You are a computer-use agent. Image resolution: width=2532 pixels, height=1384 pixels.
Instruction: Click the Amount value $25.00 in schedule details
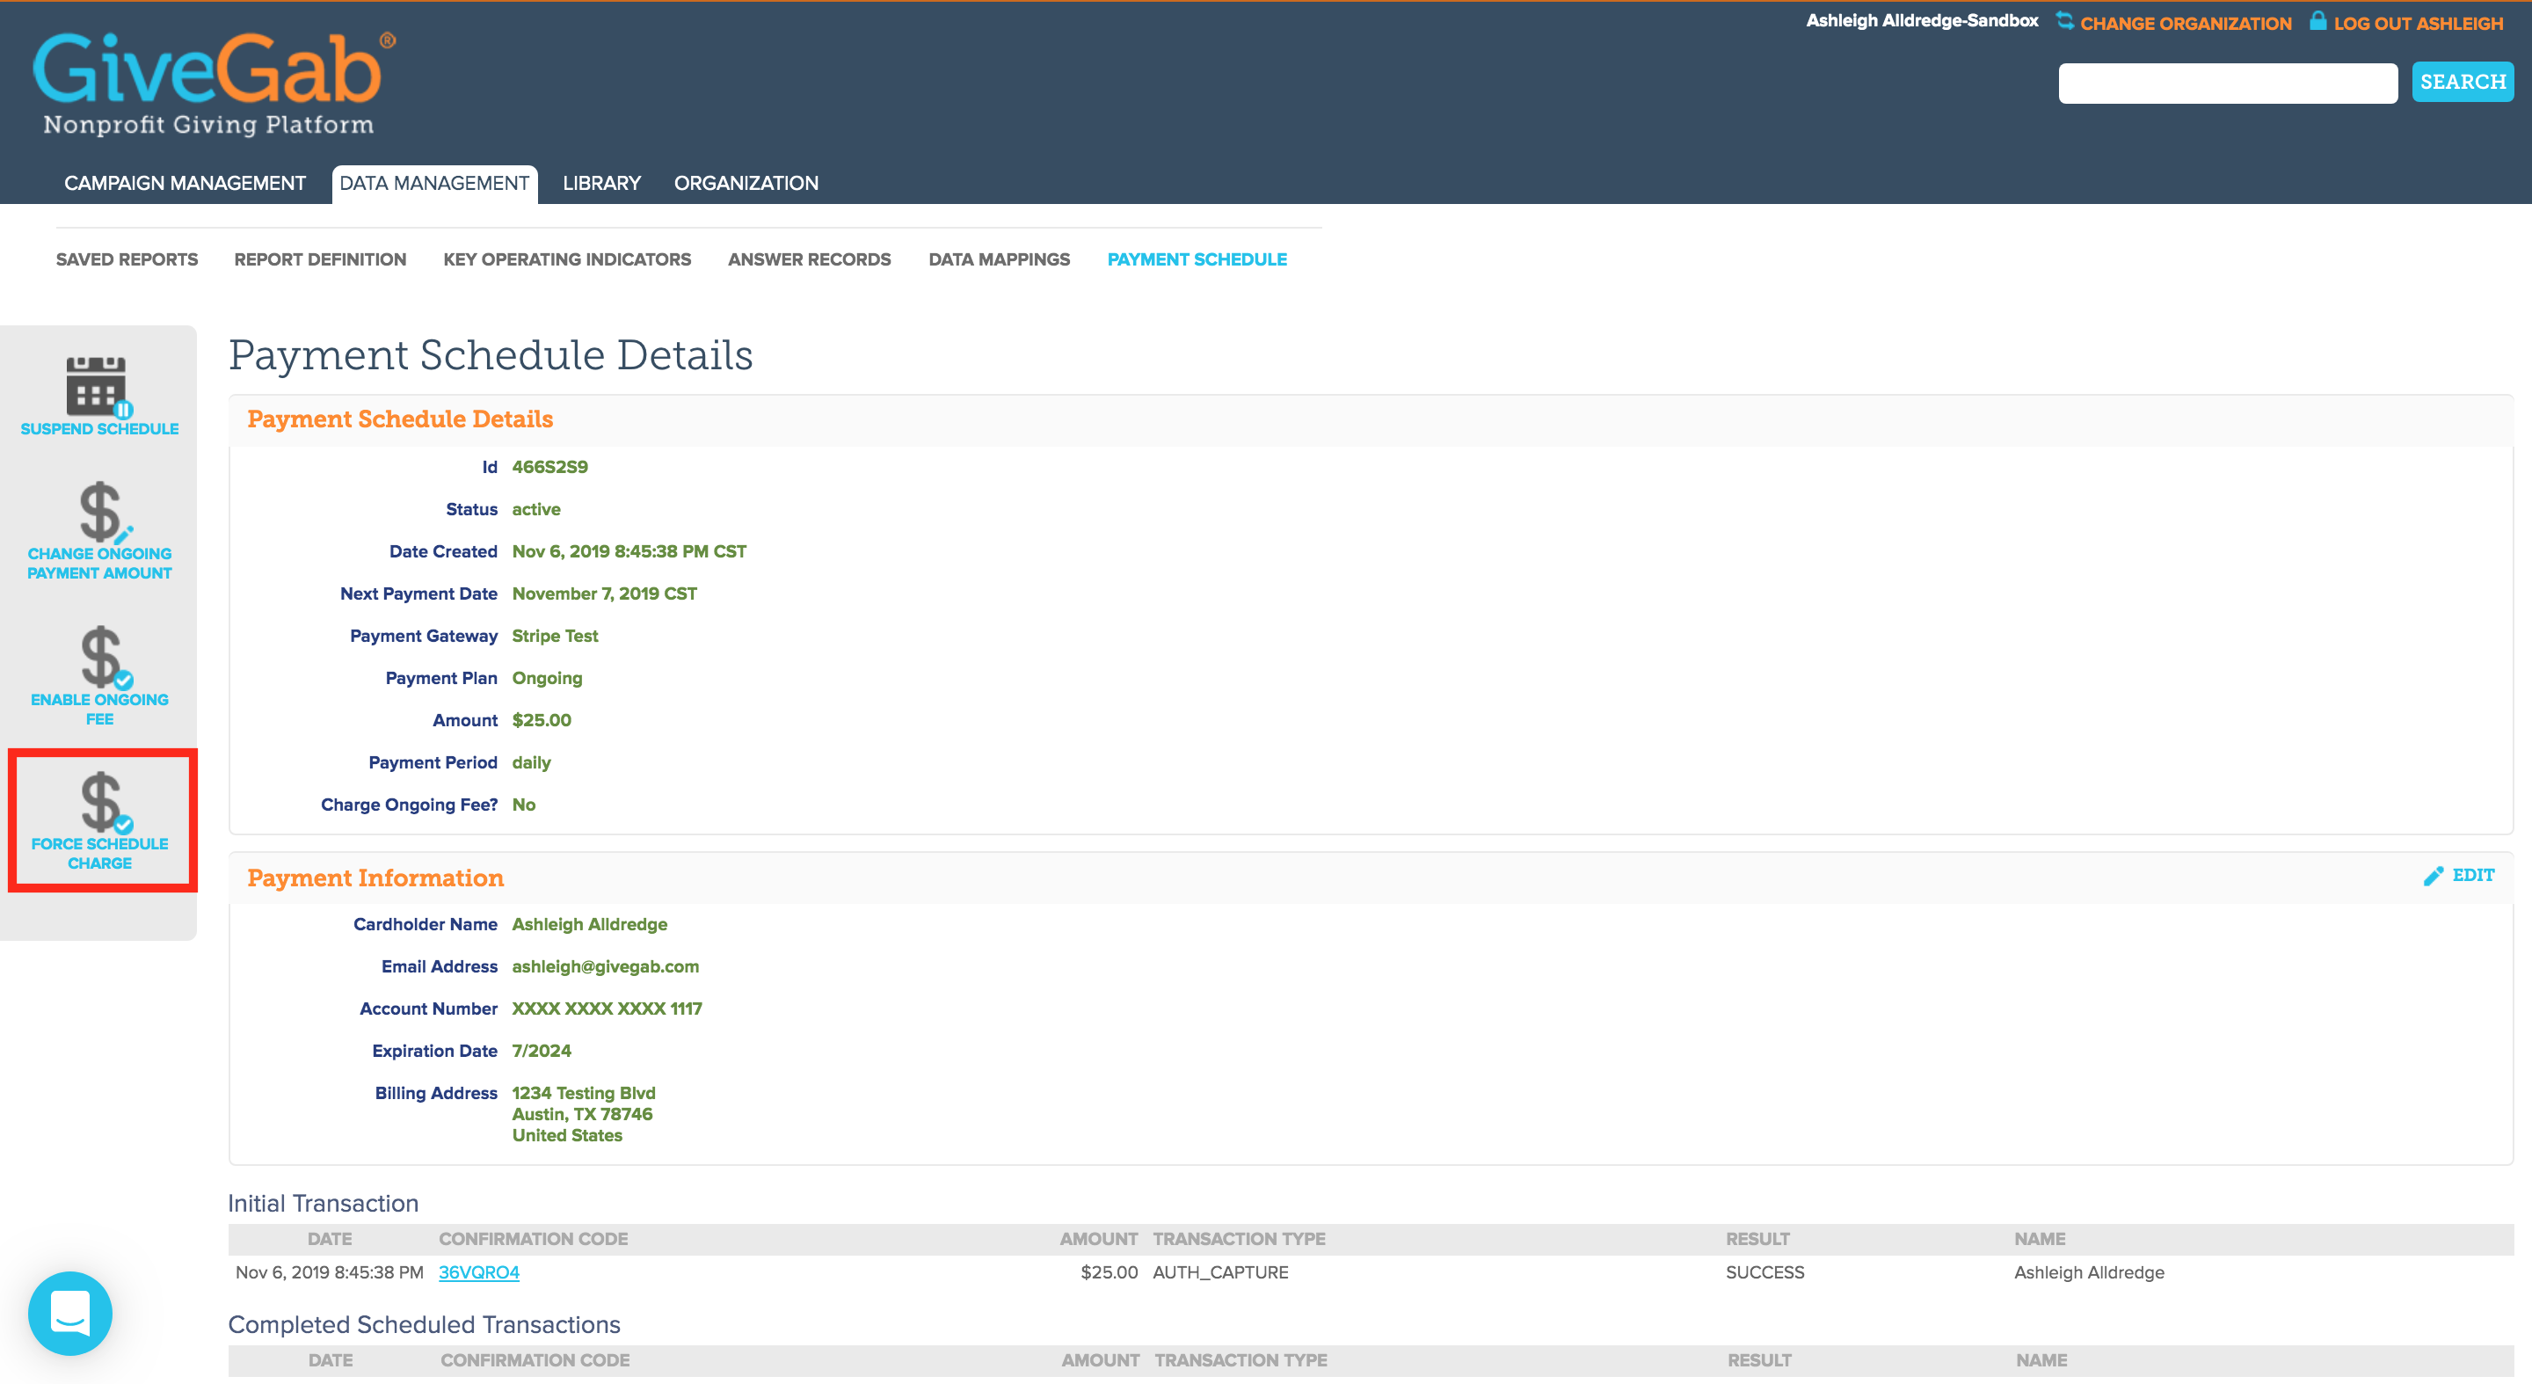pos(542,720)
